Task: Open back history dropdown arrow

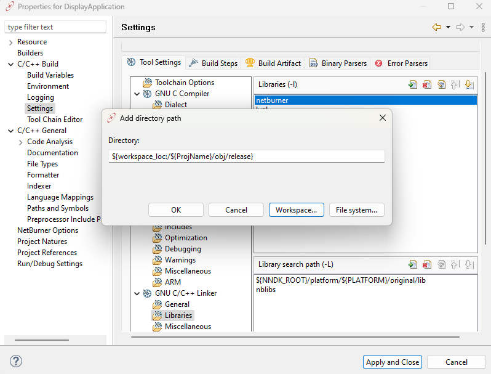Action: pos(448,27)
